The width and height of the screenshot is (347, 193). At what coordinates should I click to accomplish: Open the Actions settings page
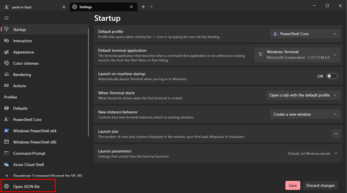pyautogui.click(x=45, y=86)
